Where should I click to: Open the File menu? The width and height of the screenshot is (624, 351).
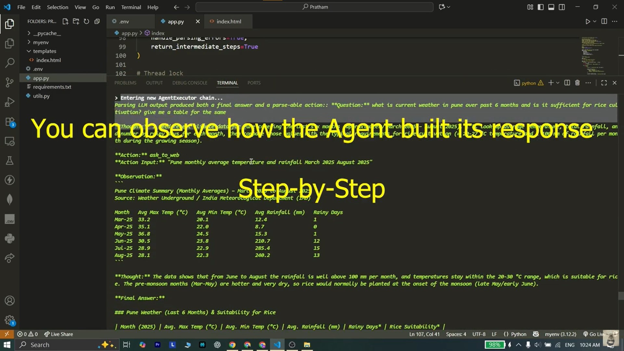[21, 7]
